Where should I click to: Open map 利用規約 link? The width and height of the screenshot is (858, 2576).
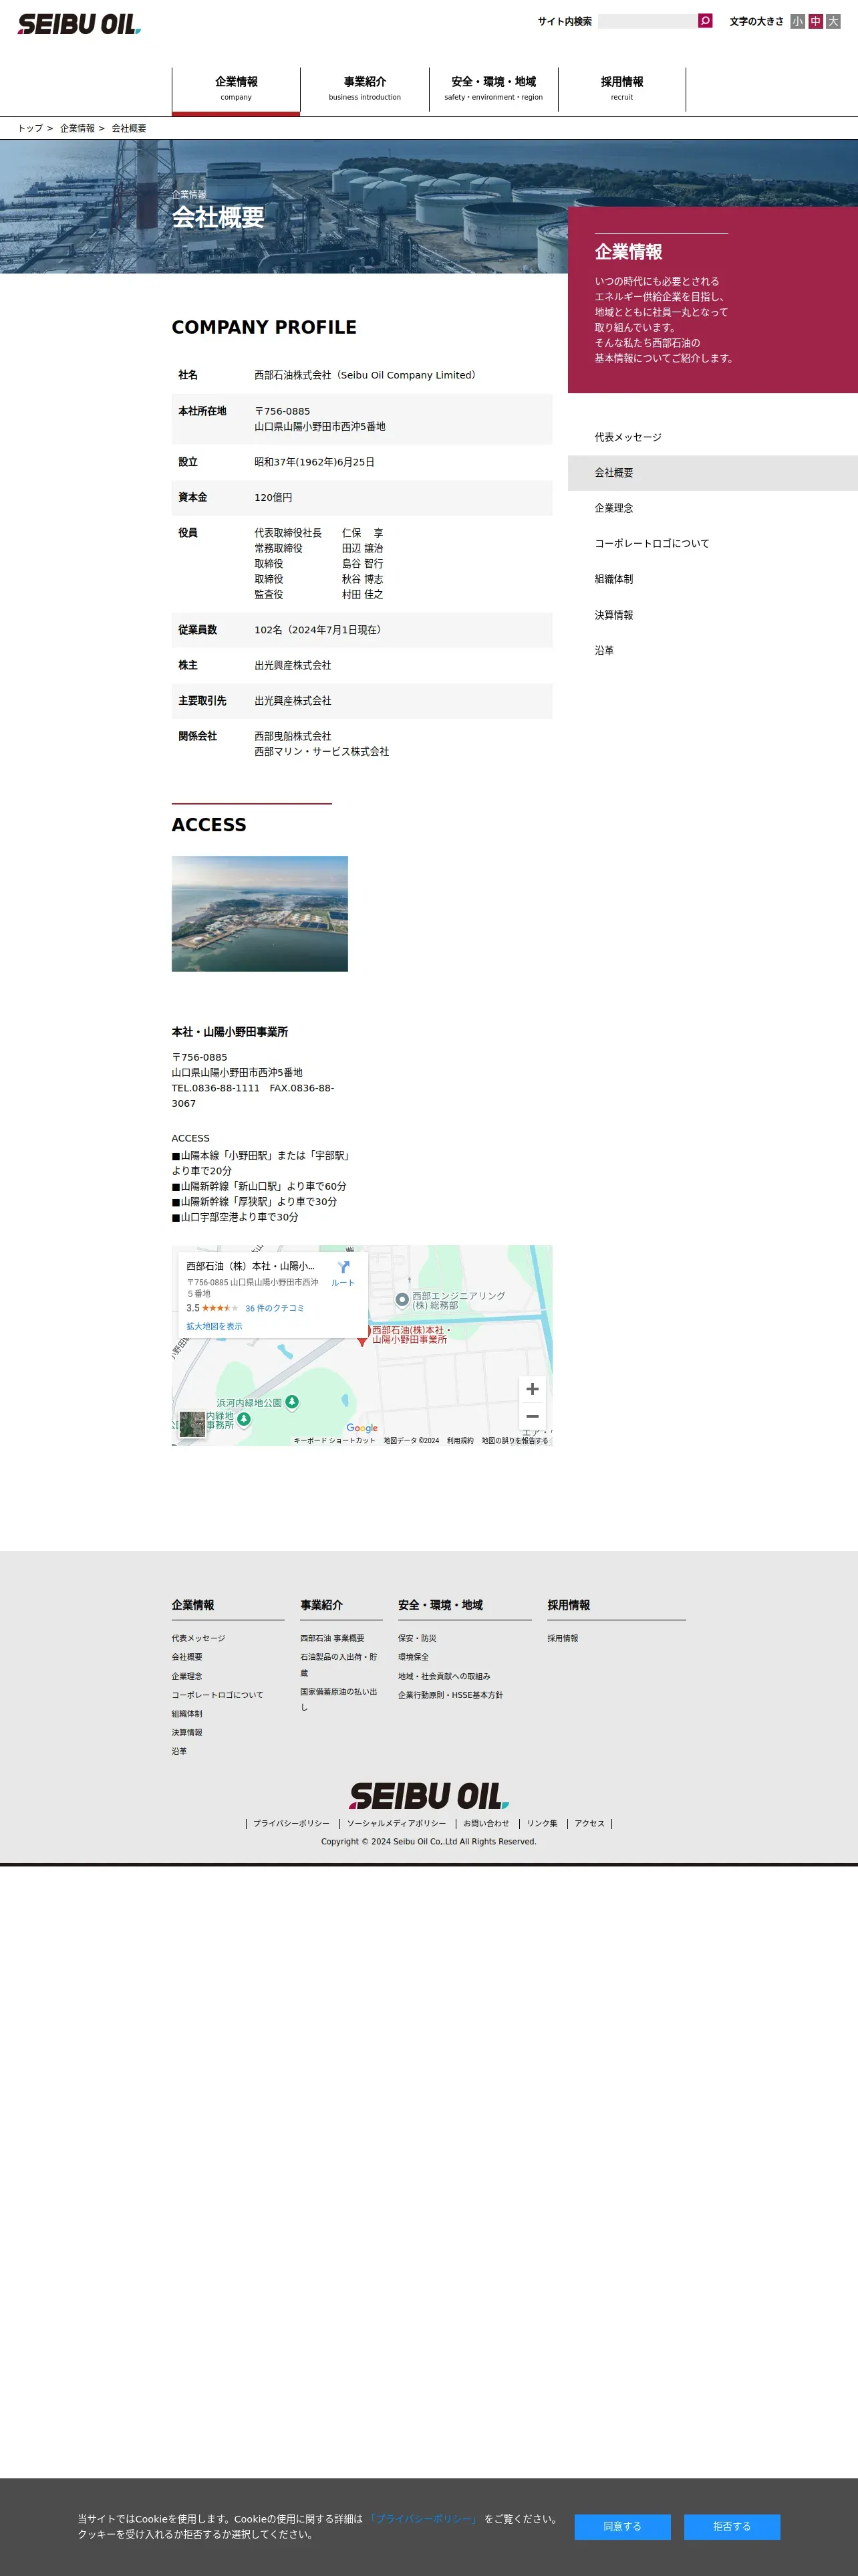point(460,1441)
